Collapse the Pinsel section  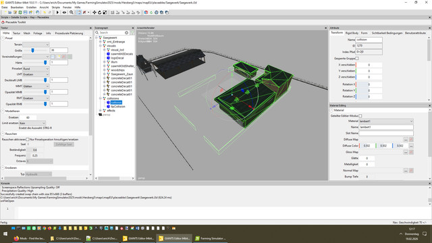tap(3, 38)
